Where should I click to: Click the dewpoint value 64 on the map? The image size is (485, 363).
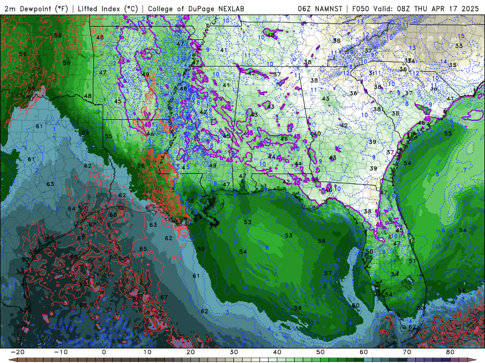[x=72, y=209]
